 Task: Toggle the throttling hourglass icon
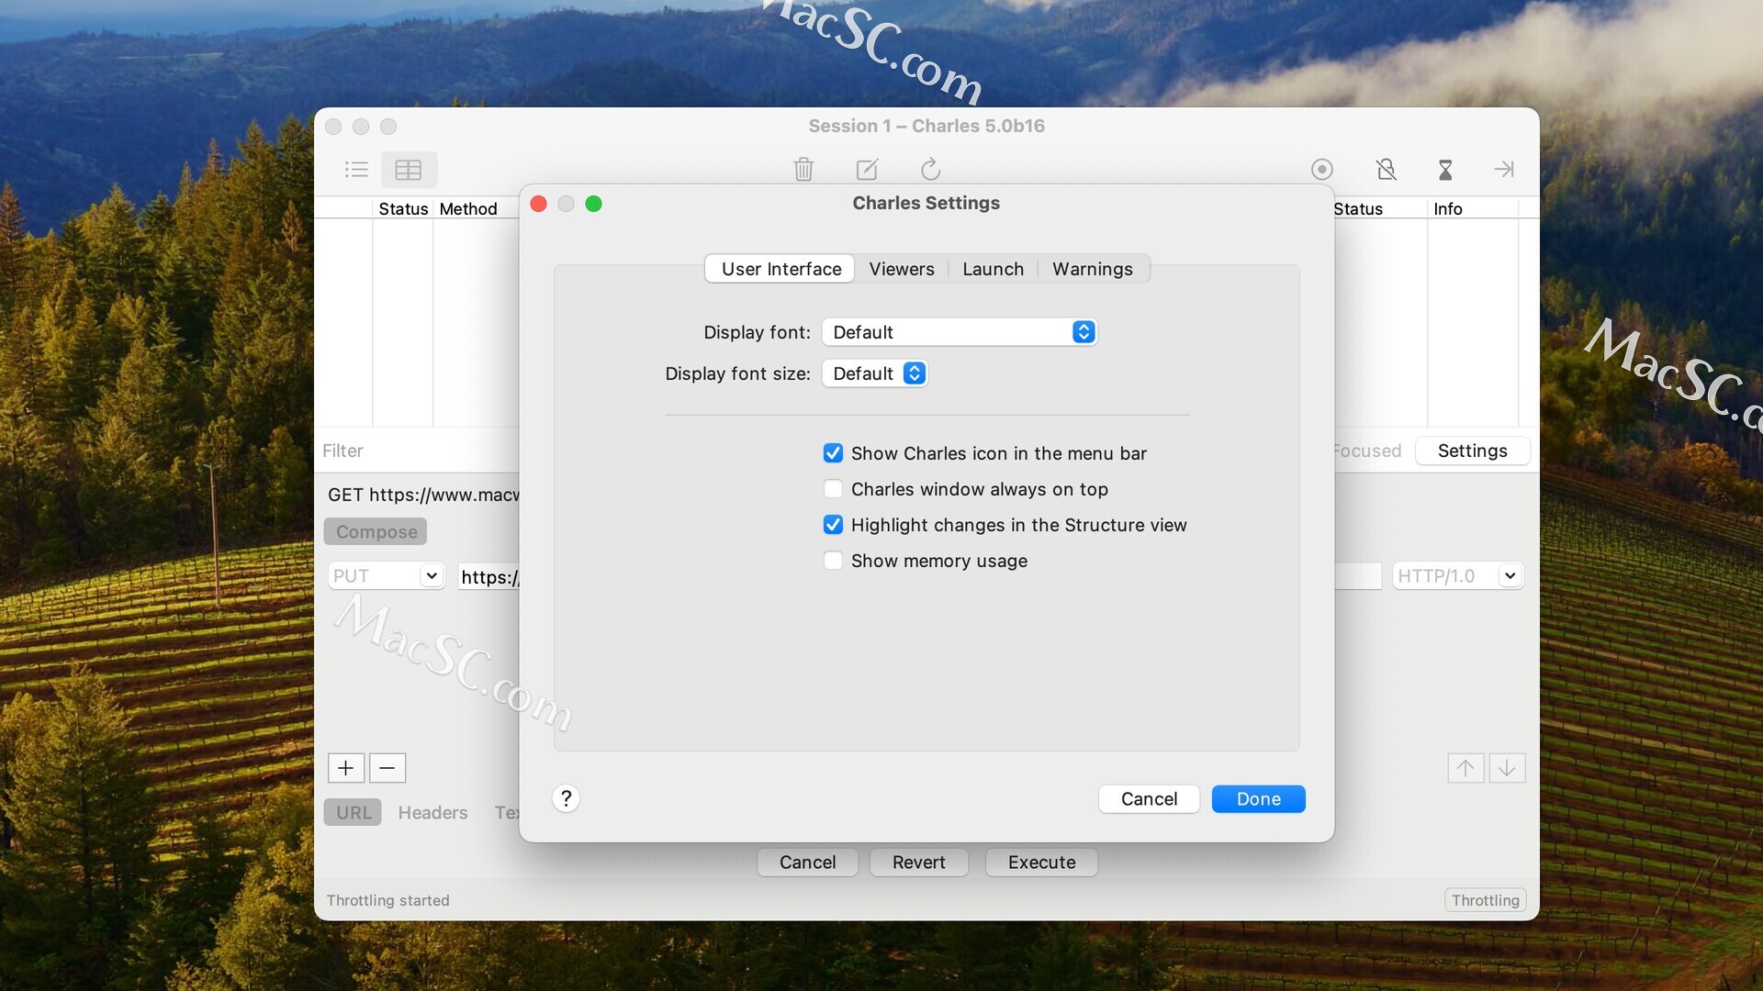tap(1445, 169)
